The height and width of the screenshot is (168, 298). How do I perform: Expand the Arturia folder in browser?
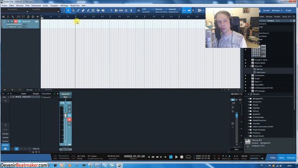pyautogui.click(x=249, y=105)
